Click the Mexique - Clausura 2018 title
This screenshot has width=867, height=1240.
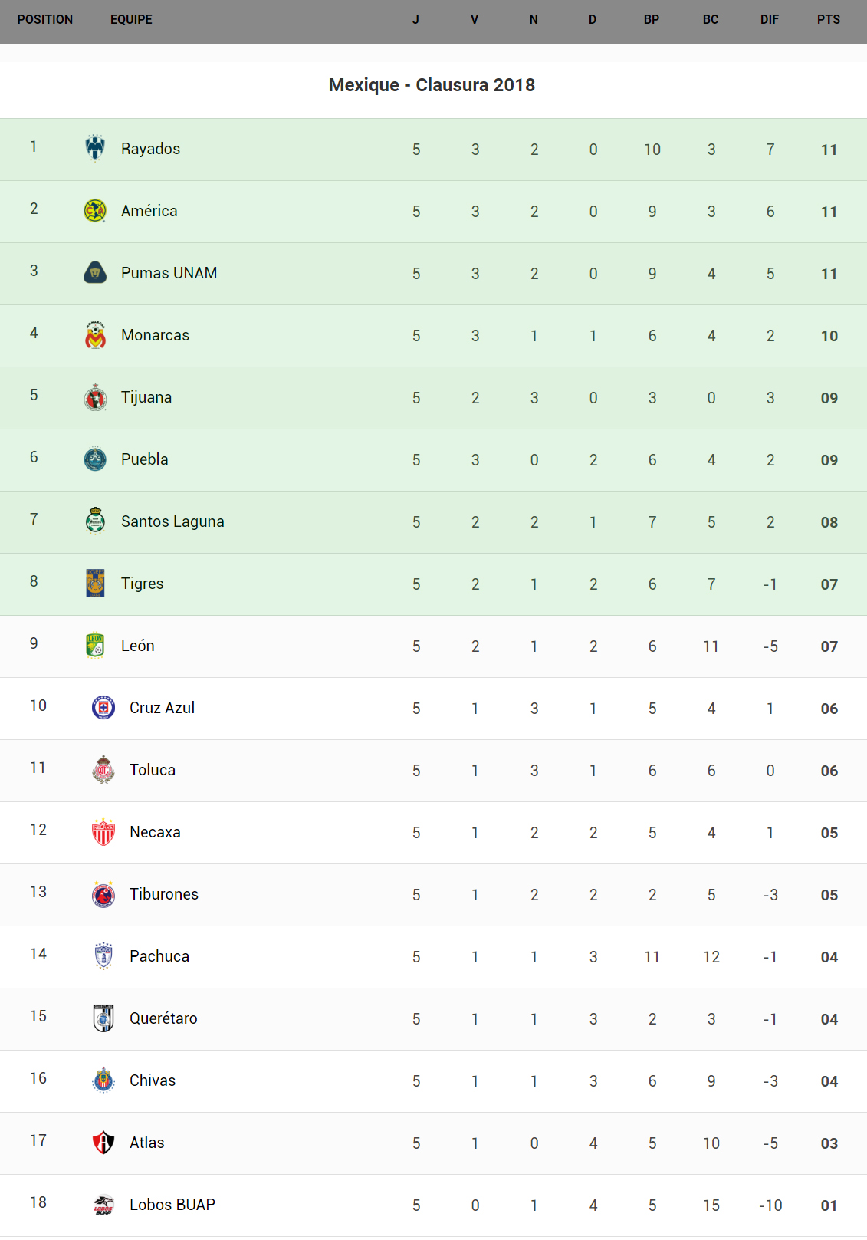432,85
